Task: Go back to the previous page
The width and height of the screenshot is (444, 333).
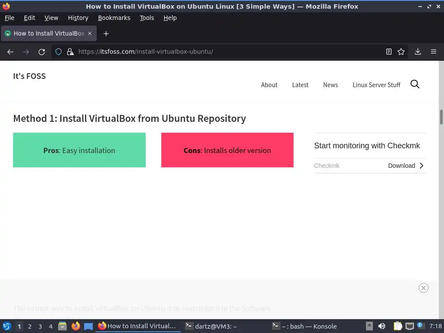Action: (10, 52)
